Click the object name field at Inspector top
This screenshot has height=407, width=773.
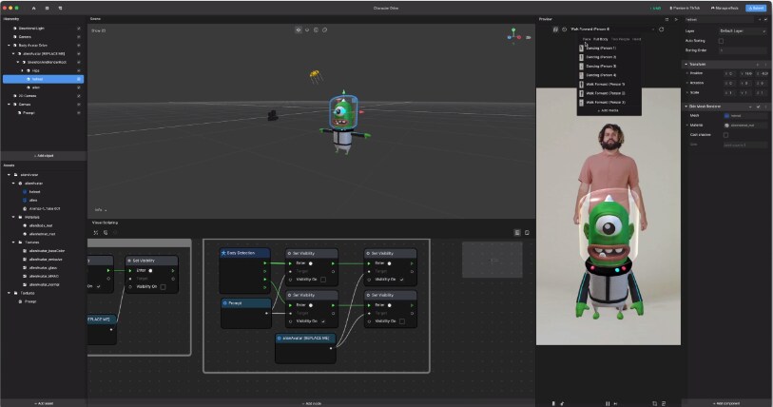coord(720,20)
